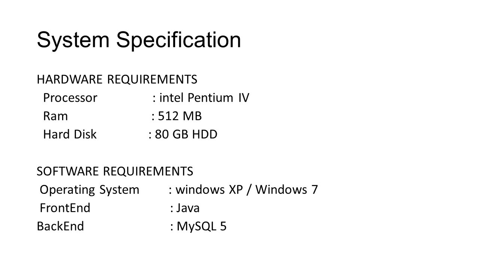Click the intel Pentium IV value
479x269 pixels.
[x=204, y=98]
